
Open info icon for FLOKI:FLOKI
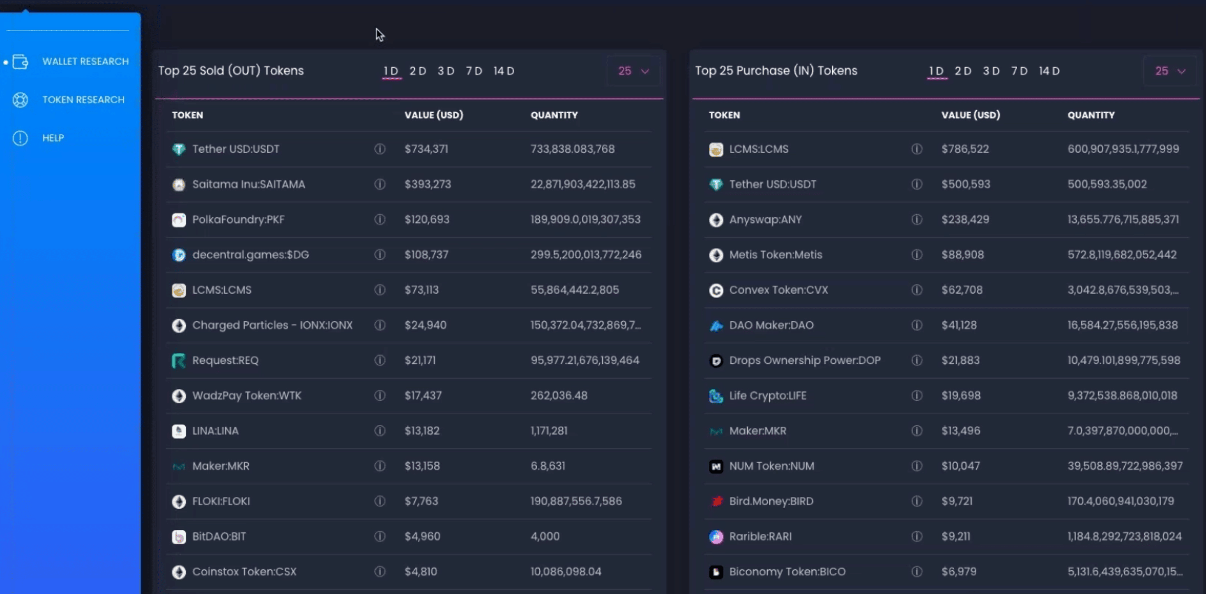pos(380,501)
